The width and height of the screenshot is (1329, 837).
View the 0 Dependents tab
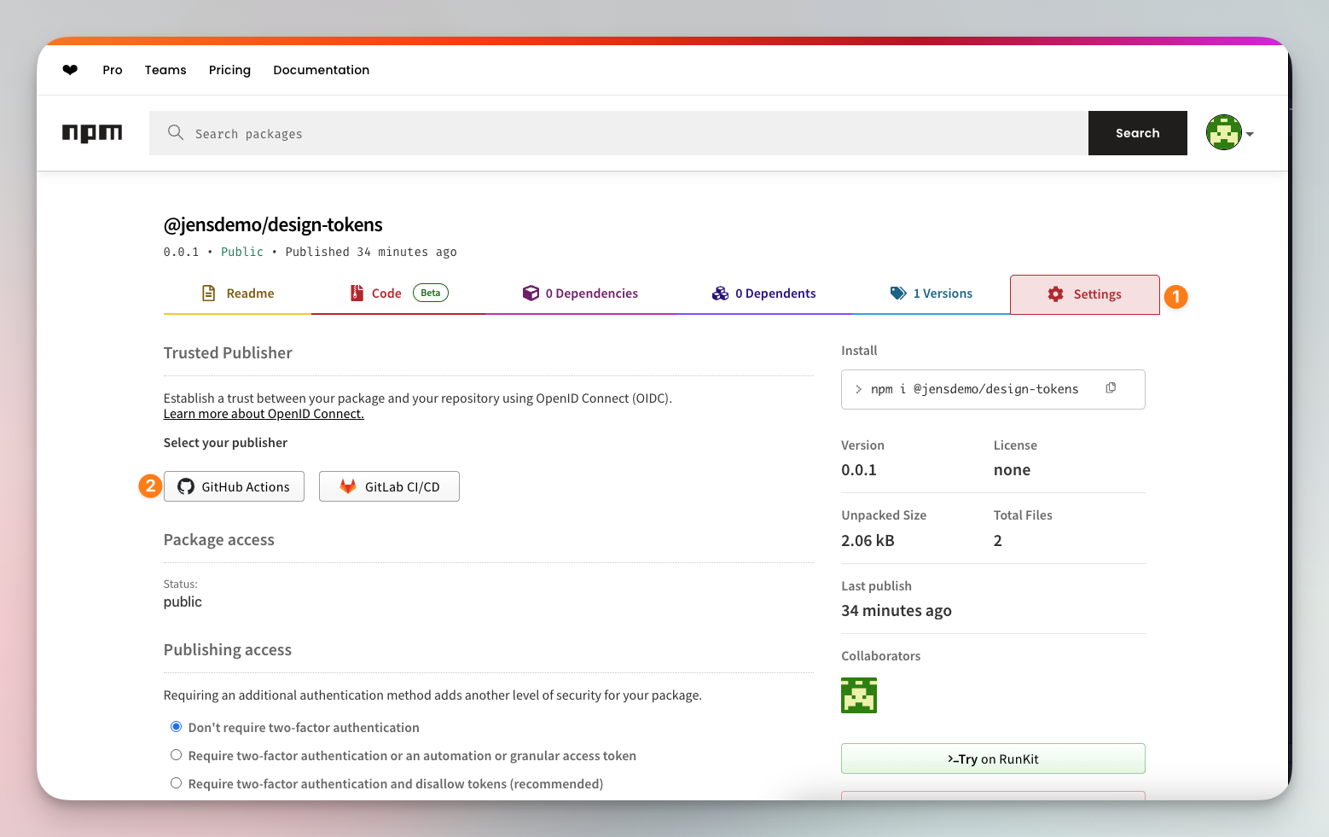coord(764,294)
